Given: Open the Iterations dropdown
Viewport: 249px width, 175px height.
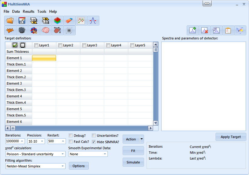Looking at the screenshot, I should point(22,141).
